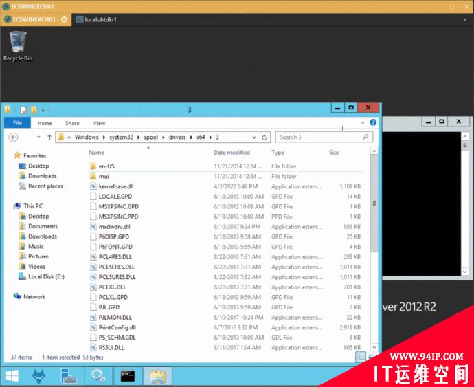The height and width of the screenshot is (387, 474).
Task: Navigate to system32 in the breadcrumb
Action: point(121,137)
